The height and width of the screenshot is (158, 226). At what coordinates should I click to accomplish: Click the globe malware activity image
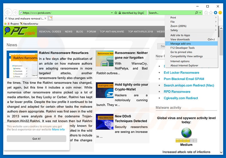[x=186, y=133]
